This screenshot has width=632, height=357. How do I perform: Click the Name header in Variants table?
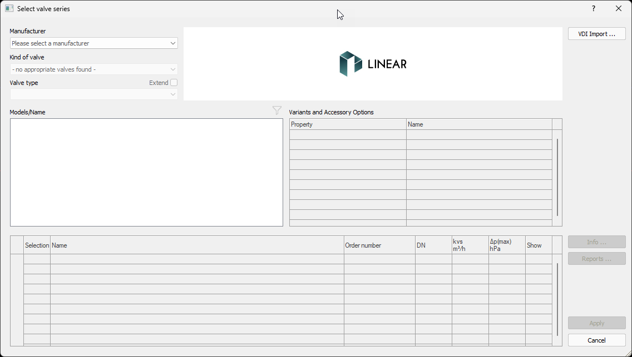click(x=479, y=124)
